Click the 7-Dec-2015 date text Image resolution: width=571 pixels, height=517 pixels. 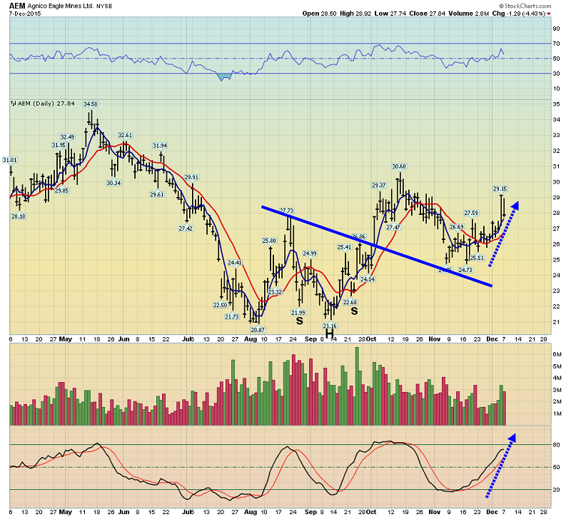[x=25, y=14]
